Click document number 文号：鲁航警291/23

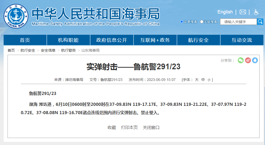click(x=106, y=80)
